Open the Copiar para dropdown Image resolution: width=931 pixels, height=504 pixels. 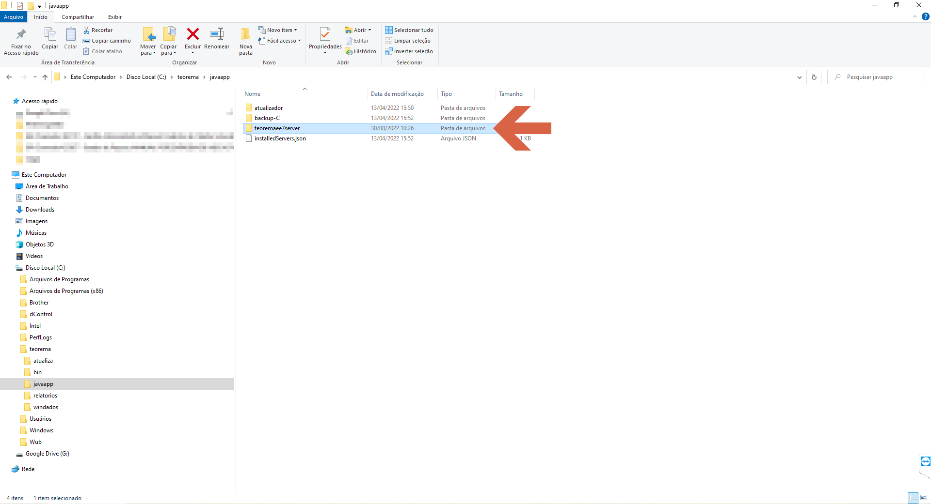[168, 42]
